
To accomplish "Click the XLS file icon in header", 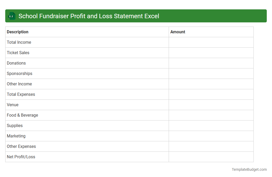I will pos(12,16).
